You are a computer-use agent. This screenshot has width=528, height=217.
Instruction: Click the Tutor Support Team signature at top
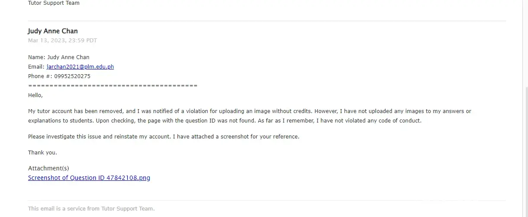pos(54,3)
